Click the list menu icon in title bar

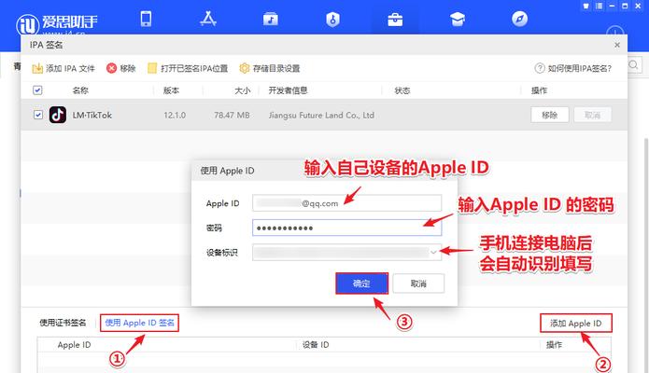point(599,6)
